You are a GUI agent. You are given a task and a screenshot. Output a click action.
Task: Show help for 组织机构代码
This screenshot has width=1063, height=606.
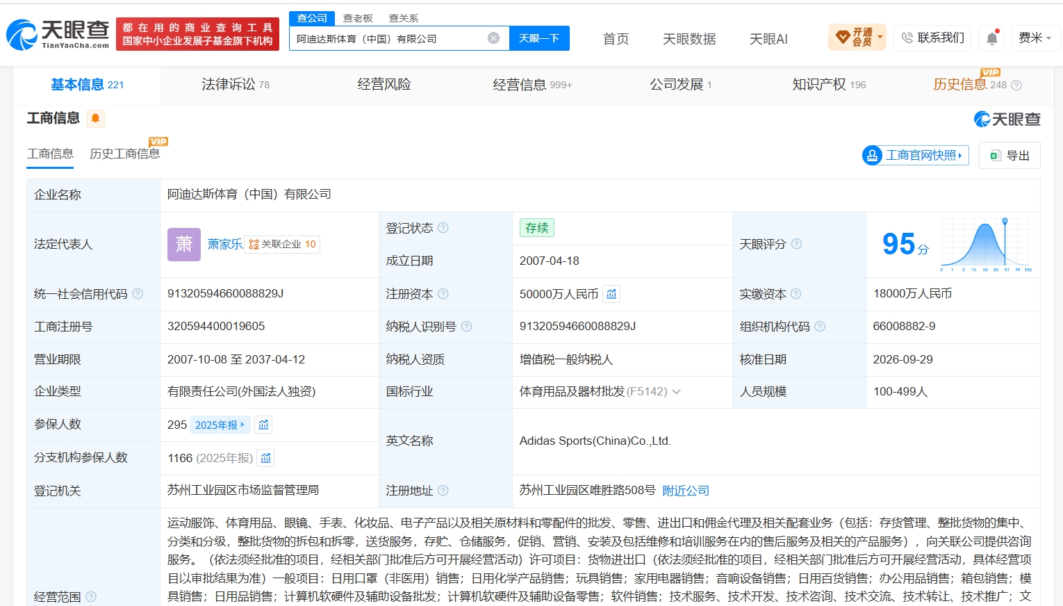[820, 327]
